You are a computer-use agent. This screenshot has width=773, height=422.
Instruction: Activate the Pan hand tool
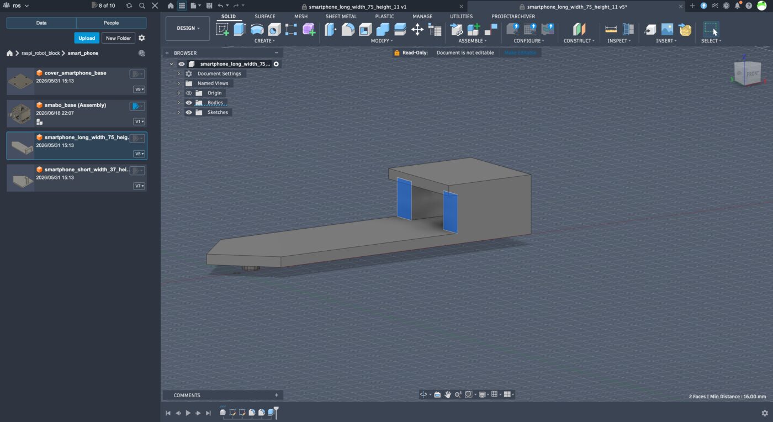tap(448, 394)
